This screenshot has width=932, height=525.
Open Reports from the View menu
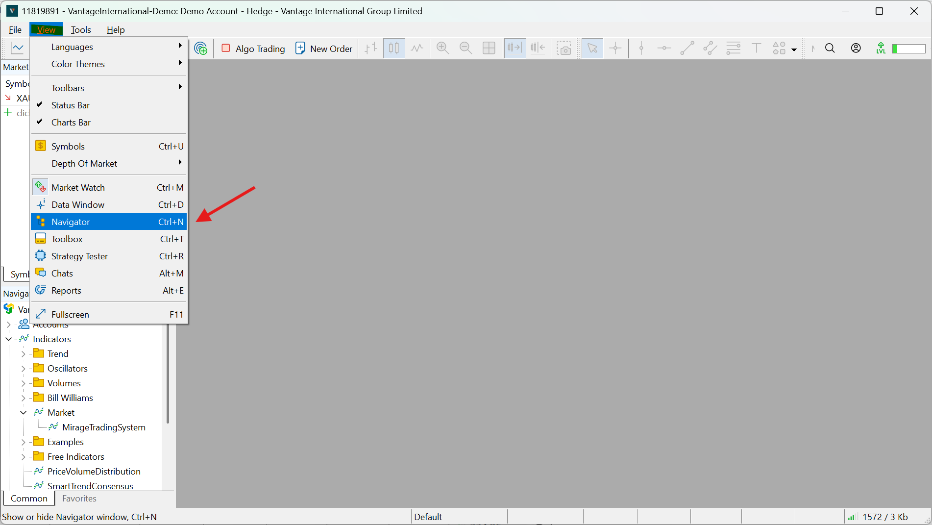[x=109, y=291]
